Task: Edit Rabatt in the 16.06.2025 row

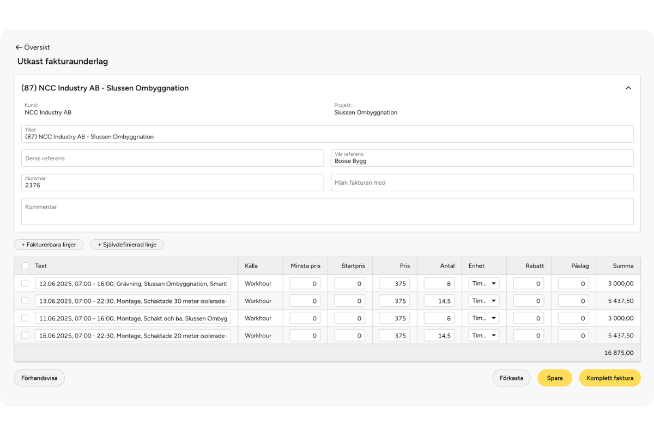Action: tap(529, 336)
